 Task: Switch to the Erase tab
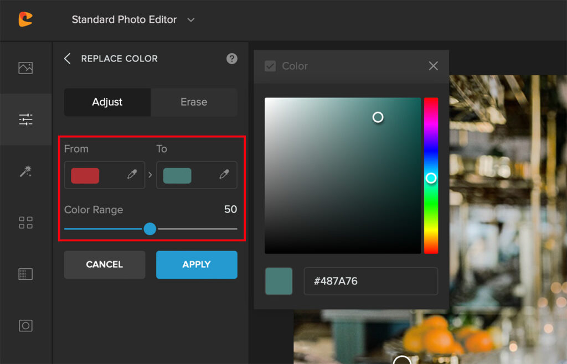coord(194,102)
